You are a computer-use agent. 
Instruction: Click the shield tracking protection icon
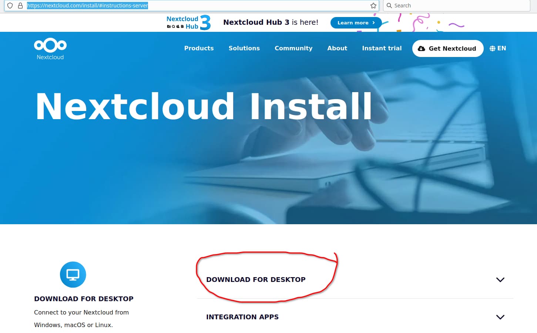[x=10, y=6]
